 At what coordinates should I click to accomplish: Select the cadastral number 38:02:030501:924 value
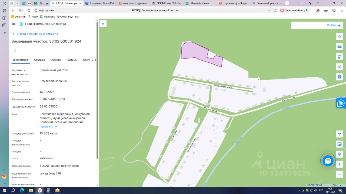click(x=52, y=99)
